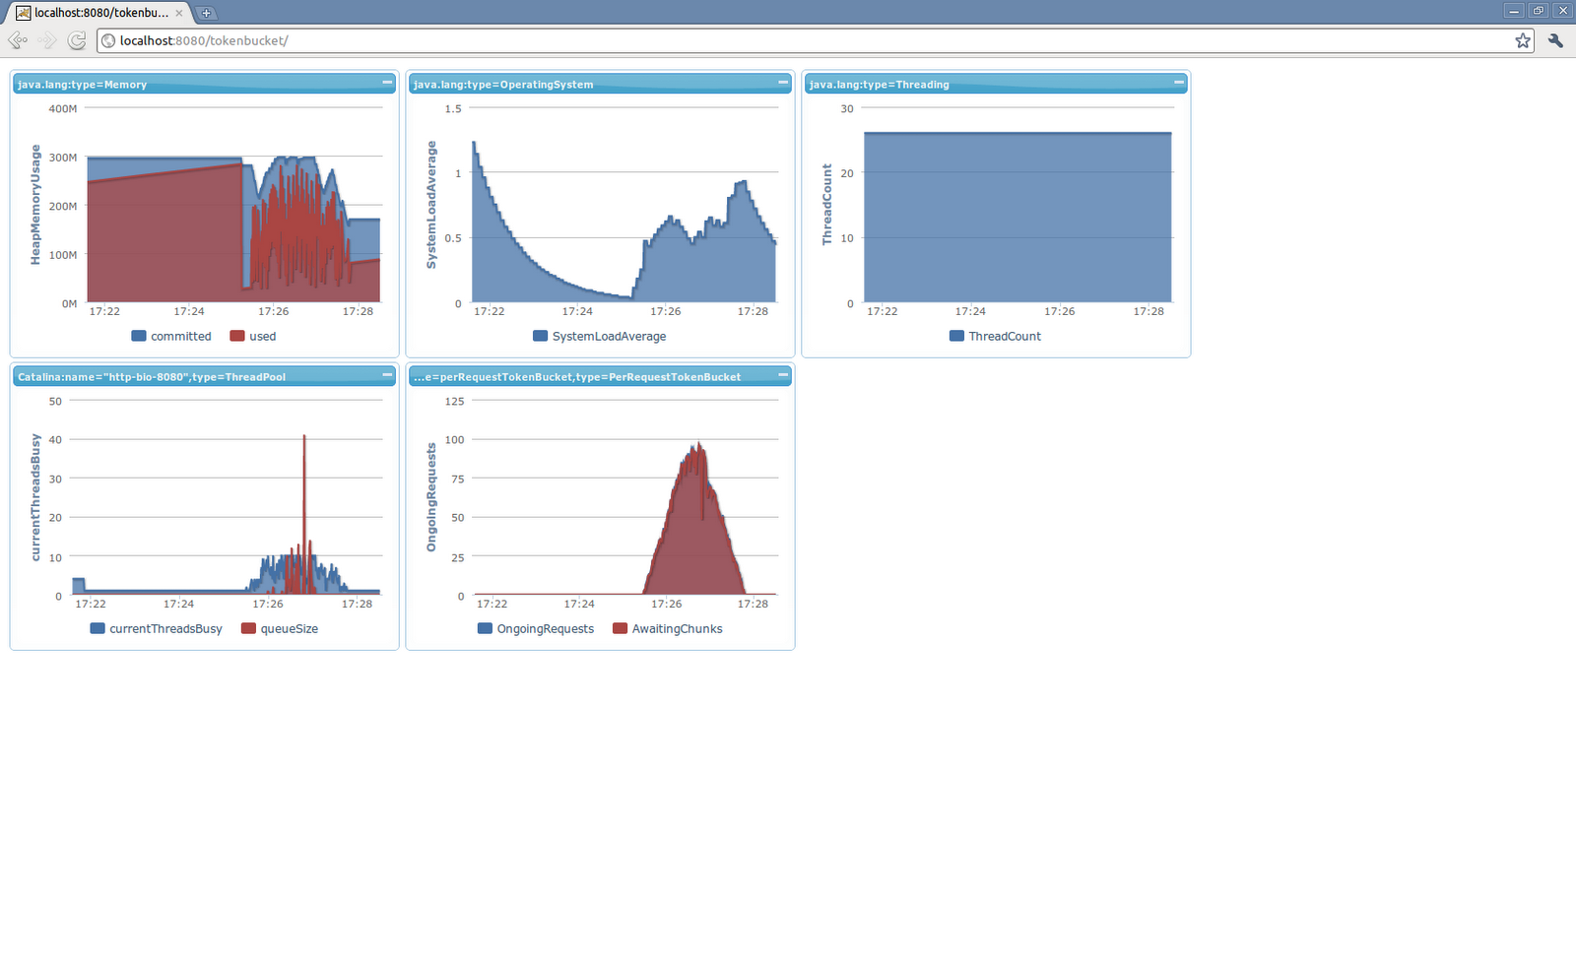Viewport: 1576px width, 962px height.
Task: Toggle the SystemLoadAverage legend entry
Action: click(x=600, y=336)
